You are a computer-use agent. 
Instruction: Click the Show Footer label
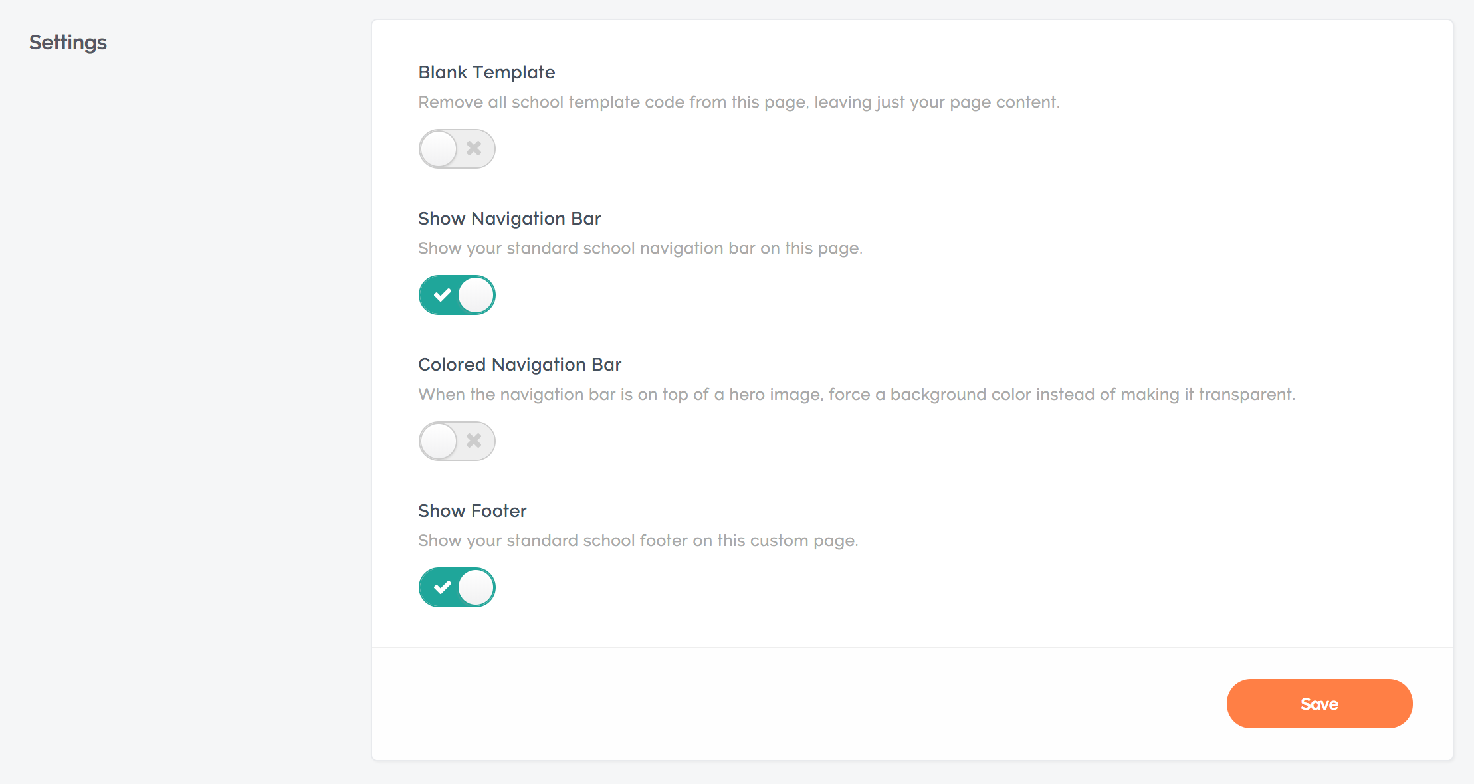472,511
